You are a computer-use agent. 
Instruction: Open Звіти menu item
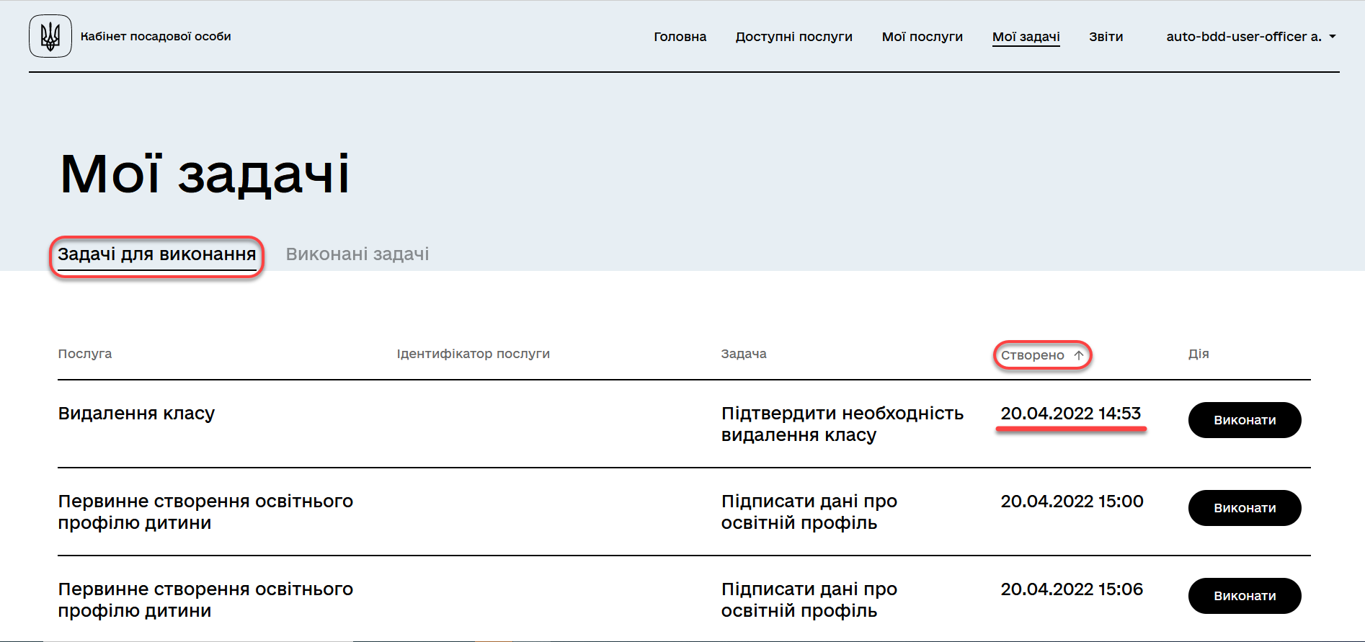[1106, 37]
